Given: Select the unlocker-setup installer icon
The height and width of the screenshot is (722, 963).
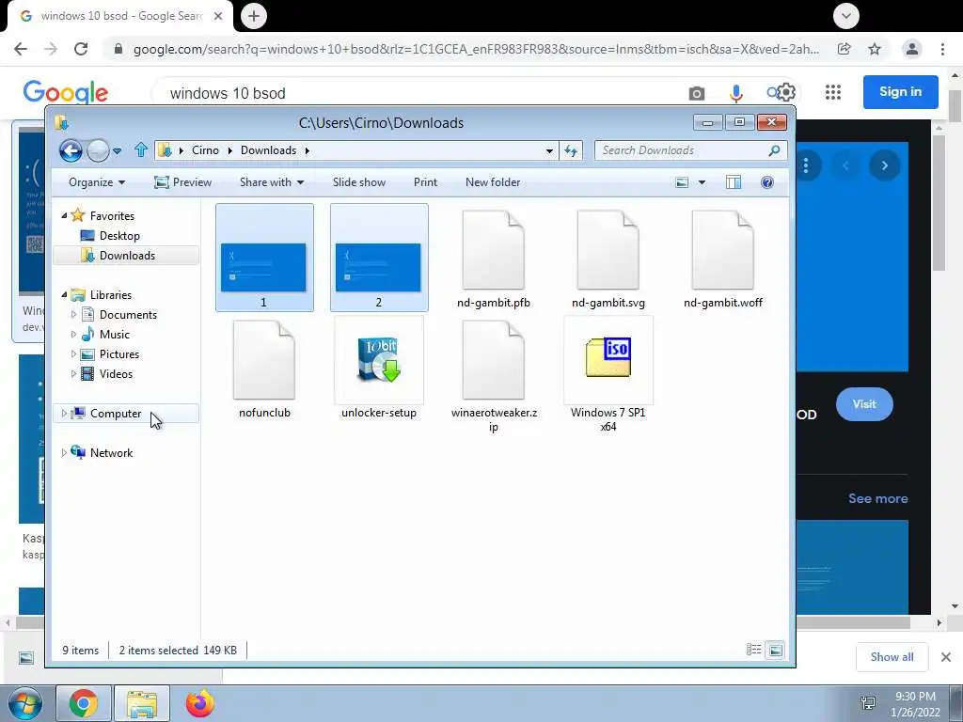Looking at the screenshot, I should (x=378, y=360).
